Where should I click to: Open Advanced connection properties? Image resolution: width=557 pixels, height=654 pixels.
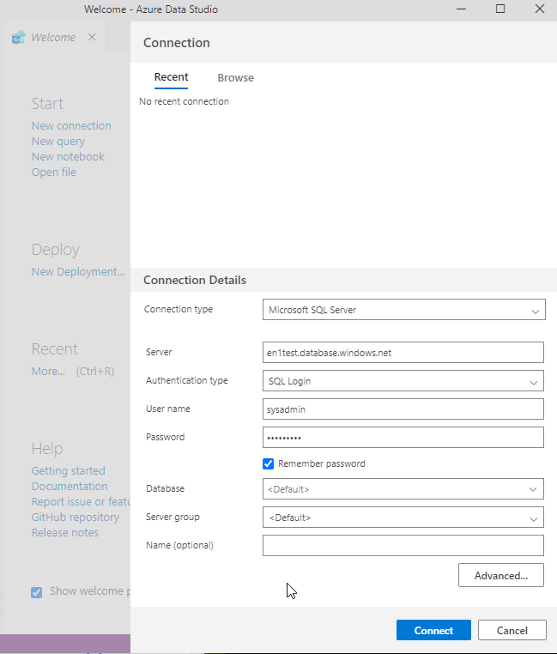501,575
